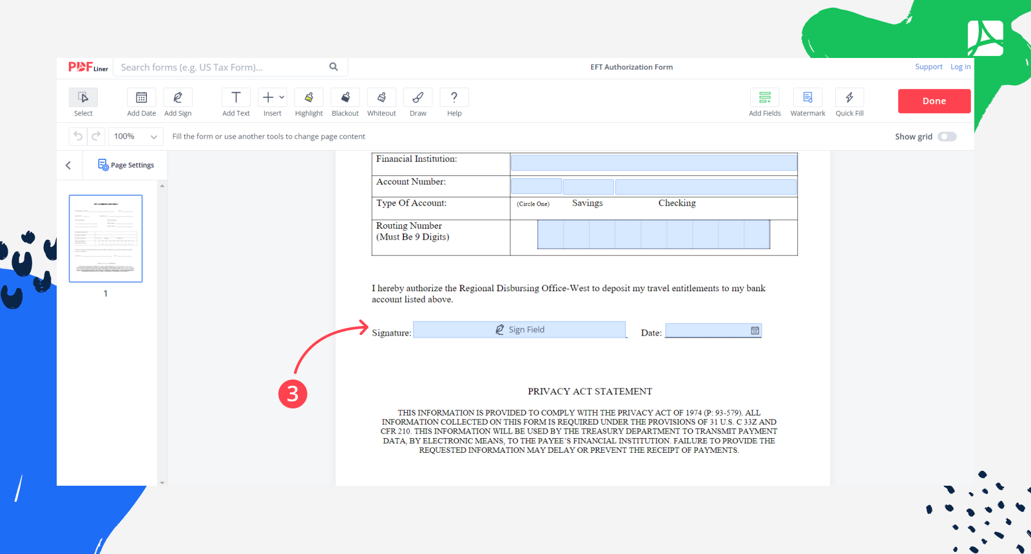Choose the Whiteout tool
The image size is (1031, 554).
tap(381, 103)
